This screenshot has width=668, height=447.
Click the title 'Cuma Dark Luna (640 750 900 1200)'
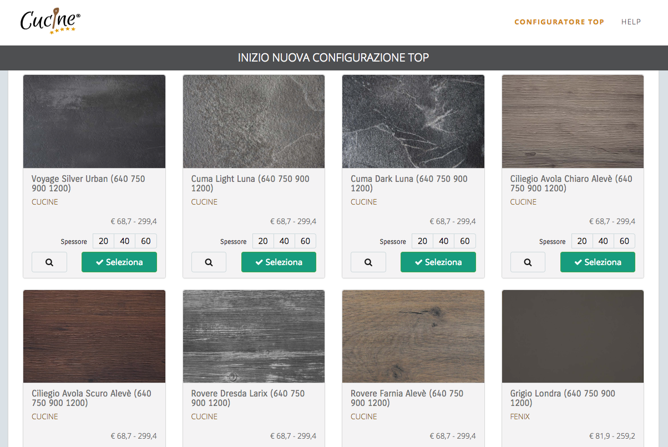(x=409, y=184)
